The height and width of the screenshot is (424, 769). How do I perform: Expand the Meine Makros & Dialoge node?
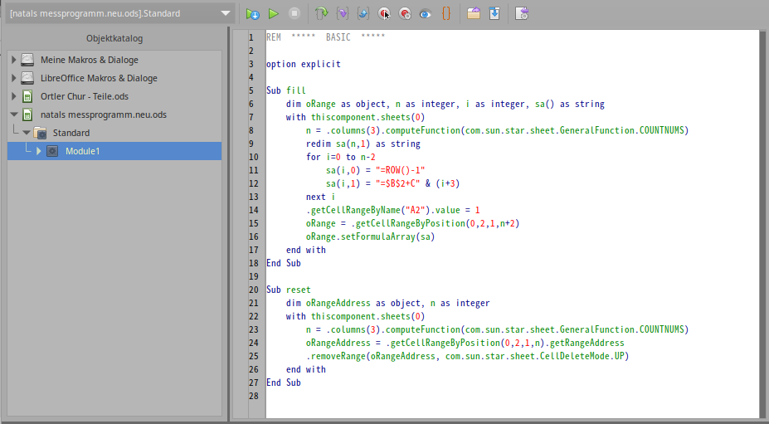14,60
